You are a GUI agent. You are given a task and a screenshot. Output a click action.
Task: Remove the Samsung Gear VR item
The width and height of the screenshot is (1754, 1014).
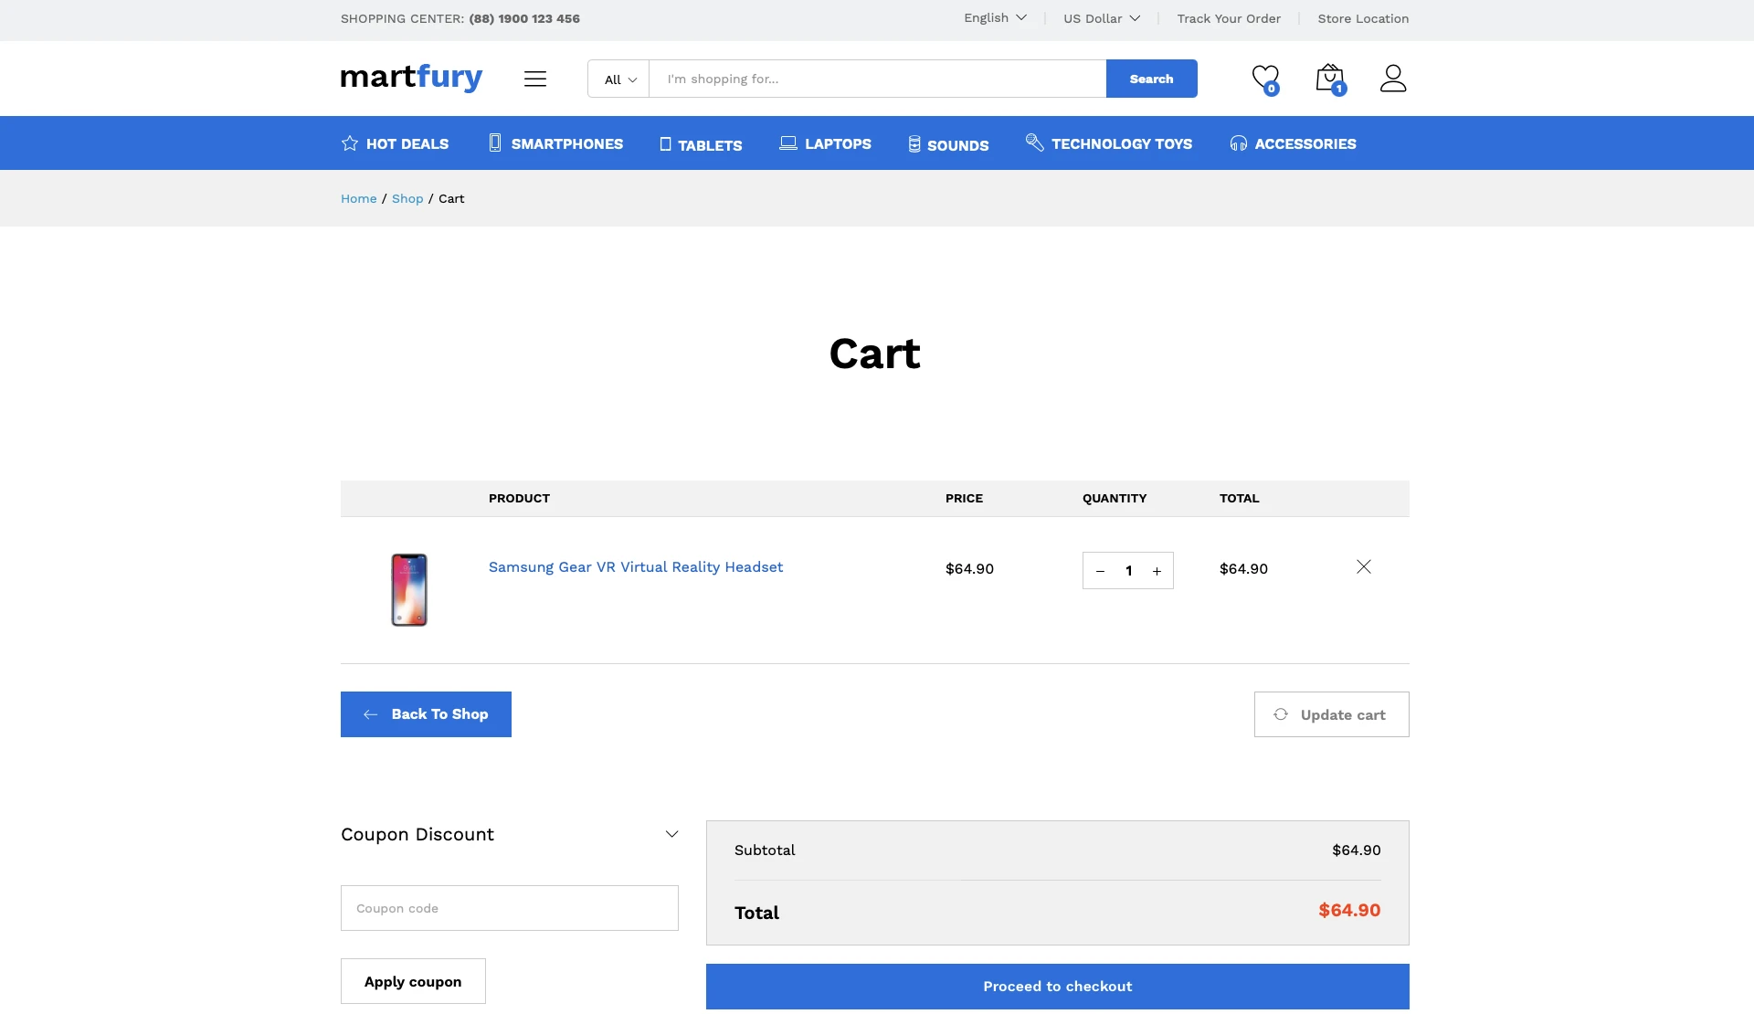tap(1363, 567)
